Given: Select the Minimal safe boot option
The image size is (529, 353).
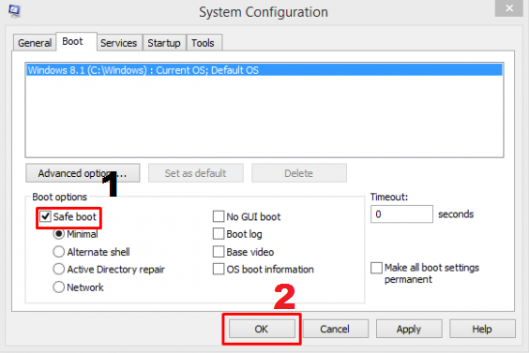Looking at the screenshot, I should [59, 234].
